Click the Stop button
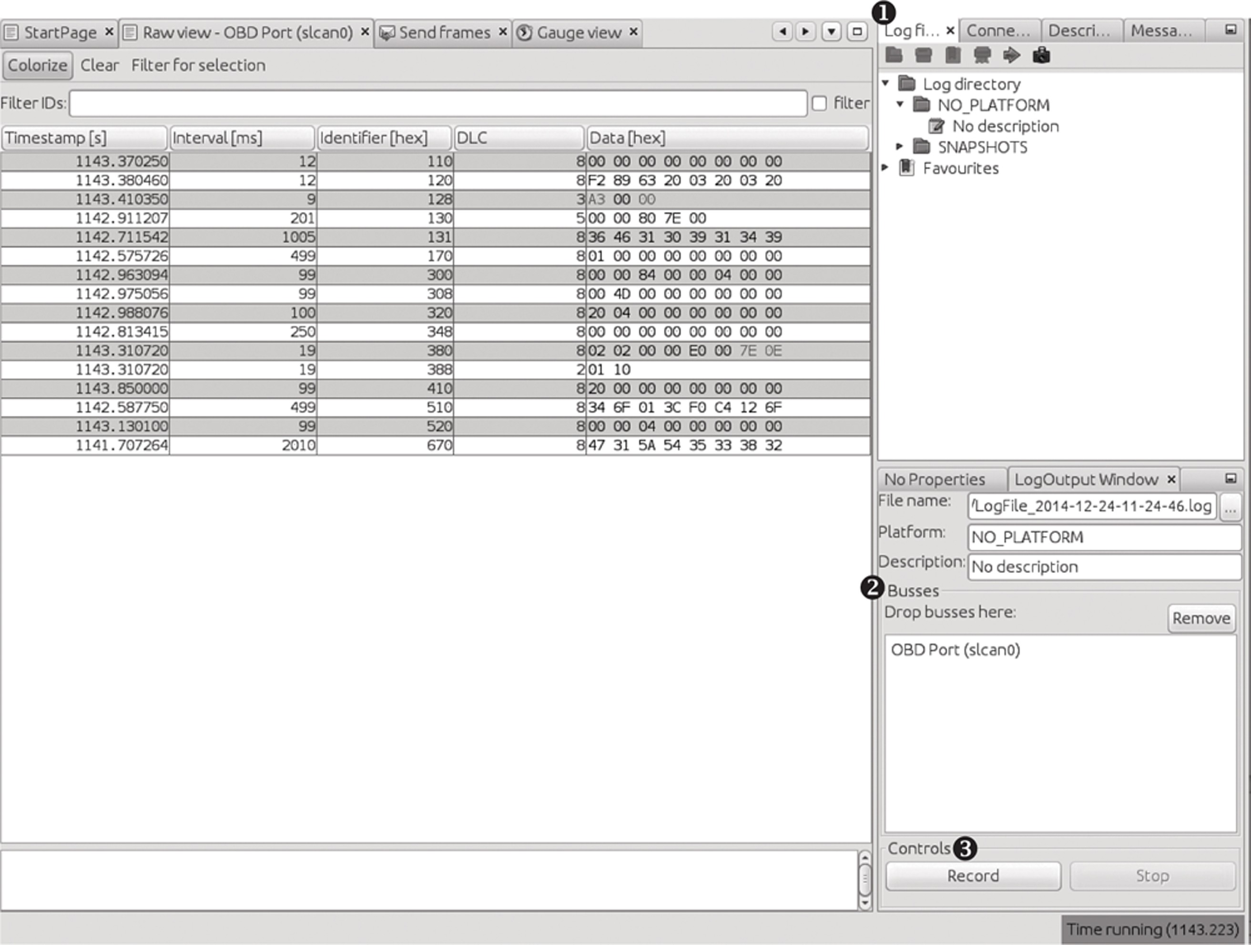The width and height of the screenshot is (1251, 945). click(1152, 875)
